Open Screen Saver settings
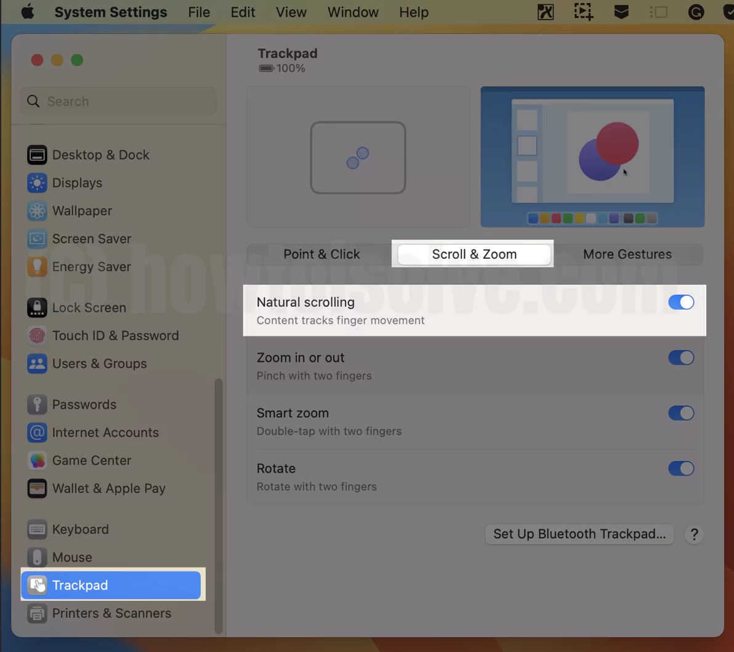The width and height of the screenshot is (734, 652). coord(92,238)
